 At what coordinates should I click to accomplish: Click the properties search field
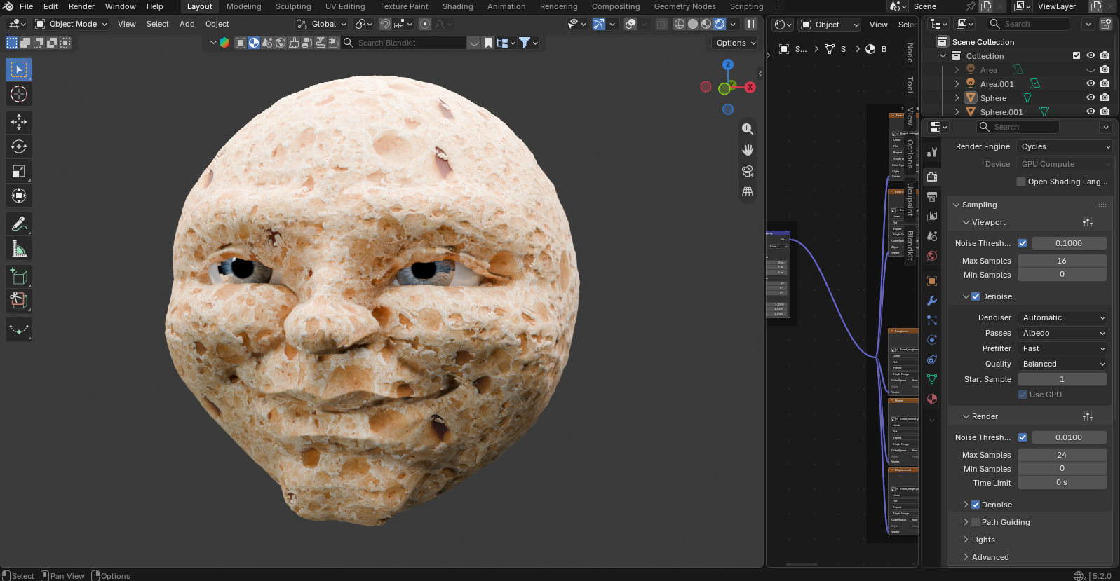[x=1018, y=127]
